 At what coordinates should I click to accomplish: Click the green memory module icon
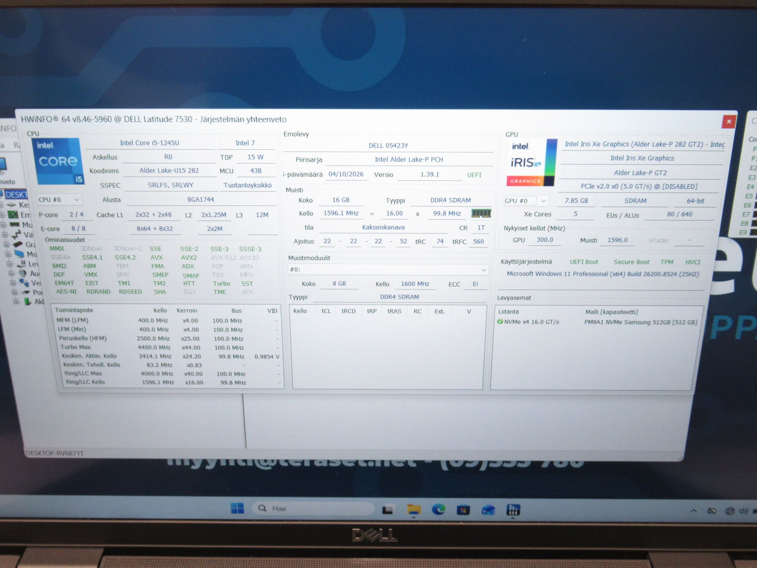coord(481,213)
